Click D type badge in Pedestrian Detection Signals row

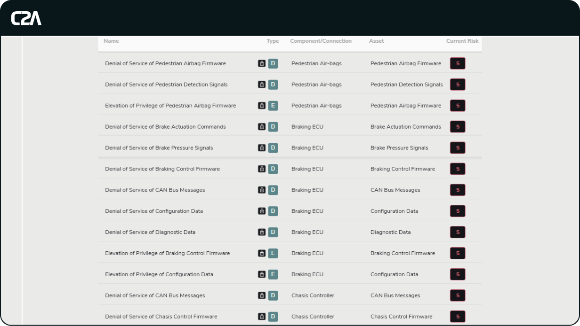pyautogui.click(x=273, y=85)
